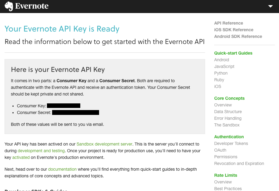Click the redacted Consumer Secret value
279x191 pixels.
[76, 112]
